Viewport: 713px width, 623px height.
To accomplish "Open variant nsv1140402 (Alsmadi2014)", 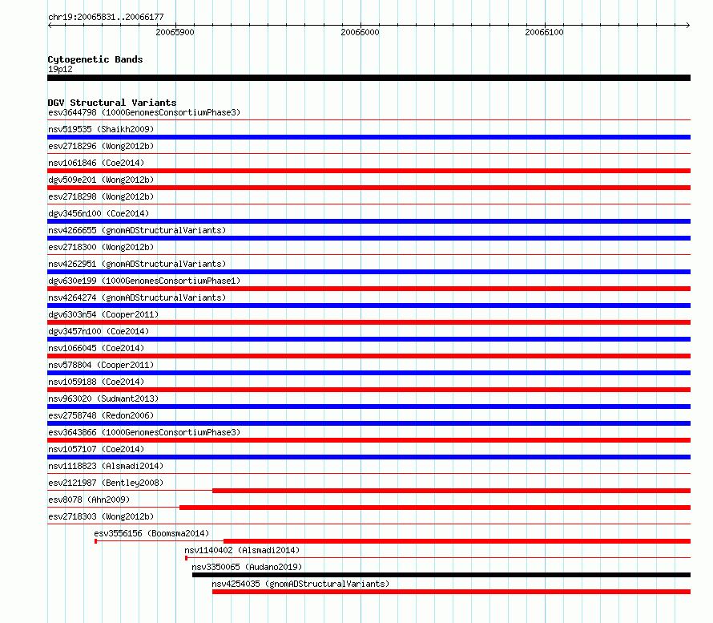I will (x=242, y=550).
